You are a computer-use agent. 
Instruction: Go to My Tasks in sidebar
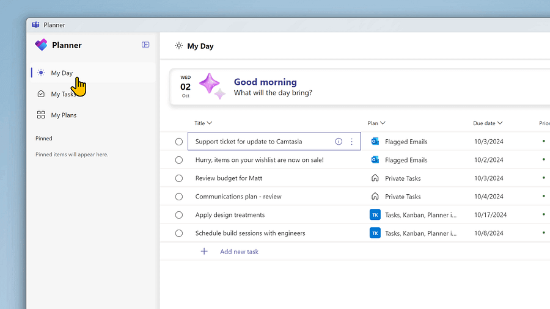(x=93, y=94)
